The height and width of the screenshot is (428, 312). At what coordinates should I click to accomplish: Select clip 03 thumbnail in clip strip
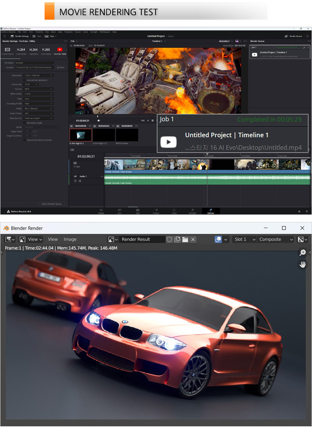(127, 135)
